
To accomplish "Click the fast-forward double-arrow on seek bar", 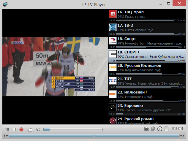I will point(181,136).
